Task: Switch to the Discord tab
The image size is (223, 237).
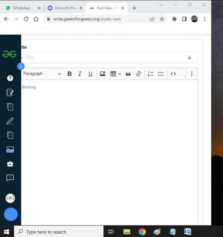Action: click(65, 8)
